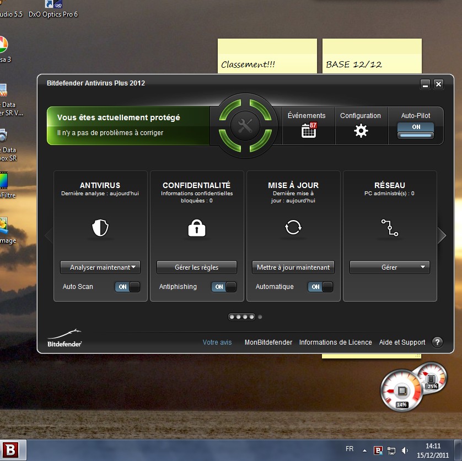The height and width of the screenshot is (461, 462).
Task: Click the Confidentialité padlock icon
Action: click(x=196, y=228)
